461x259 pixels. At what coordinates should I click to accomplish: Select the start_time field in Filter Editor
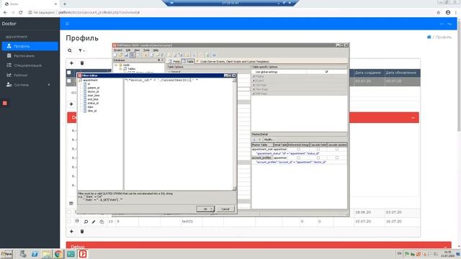click(94, 96)
